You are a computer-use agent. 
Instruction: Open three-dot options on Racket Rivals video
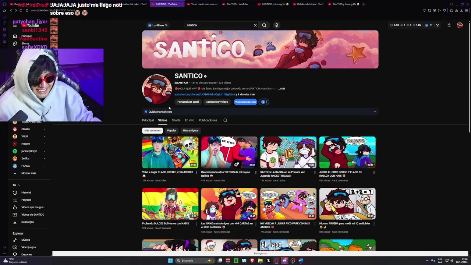(x=315, y=172)
